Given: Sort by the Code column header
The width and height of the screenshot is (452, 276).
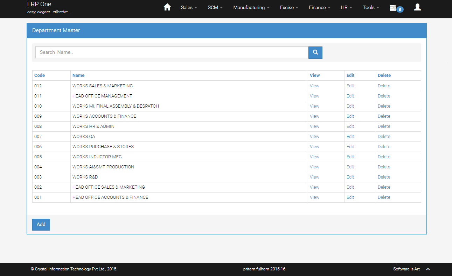Looking at the screenshot, I should click(40, 75).
